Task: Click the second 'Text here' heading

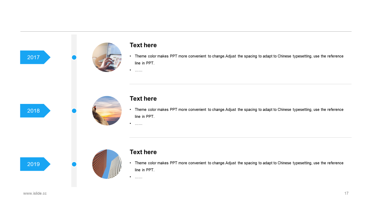Action: (x=143, y=98)
